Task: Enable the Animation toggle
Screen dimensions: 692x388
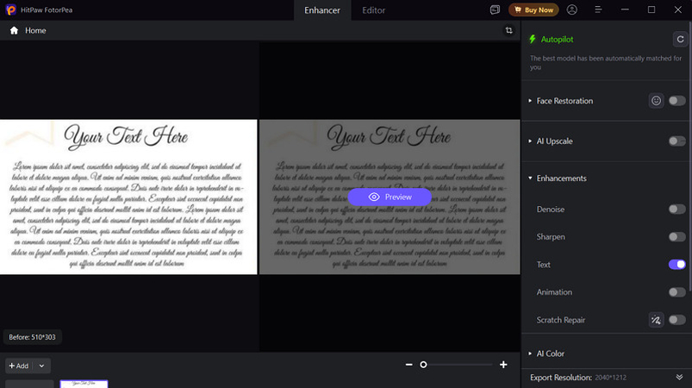Action: click(x=676, y=292)
